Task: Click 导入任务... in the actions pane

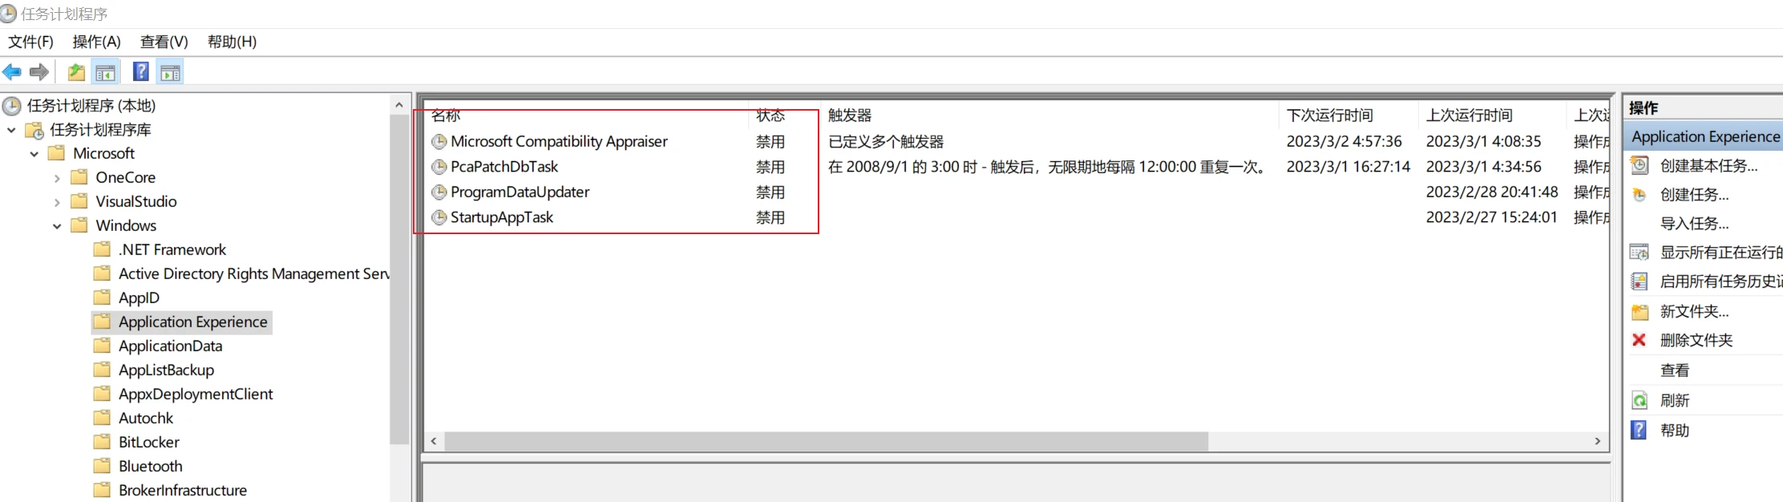Action: (x=1694, y=224)
